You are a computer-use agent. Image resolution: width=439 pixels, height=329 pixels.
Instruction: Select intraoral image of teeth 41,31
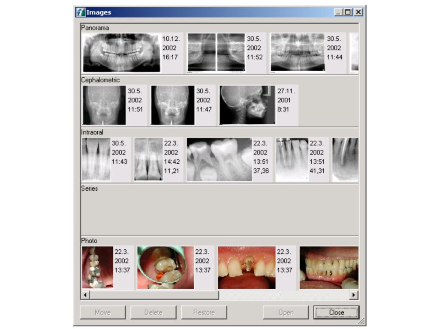click(x=292, y=159)
